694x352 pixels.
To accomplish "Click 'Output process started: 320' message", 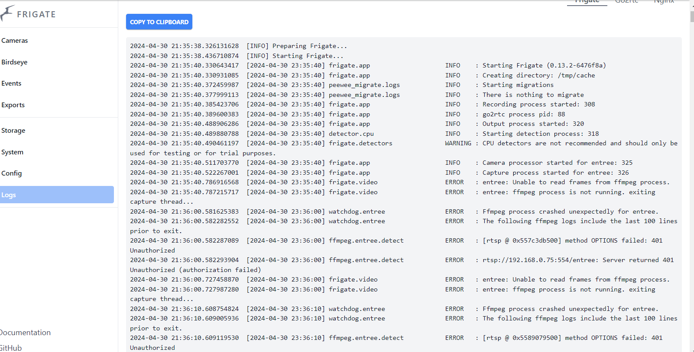I will point(533,124).
